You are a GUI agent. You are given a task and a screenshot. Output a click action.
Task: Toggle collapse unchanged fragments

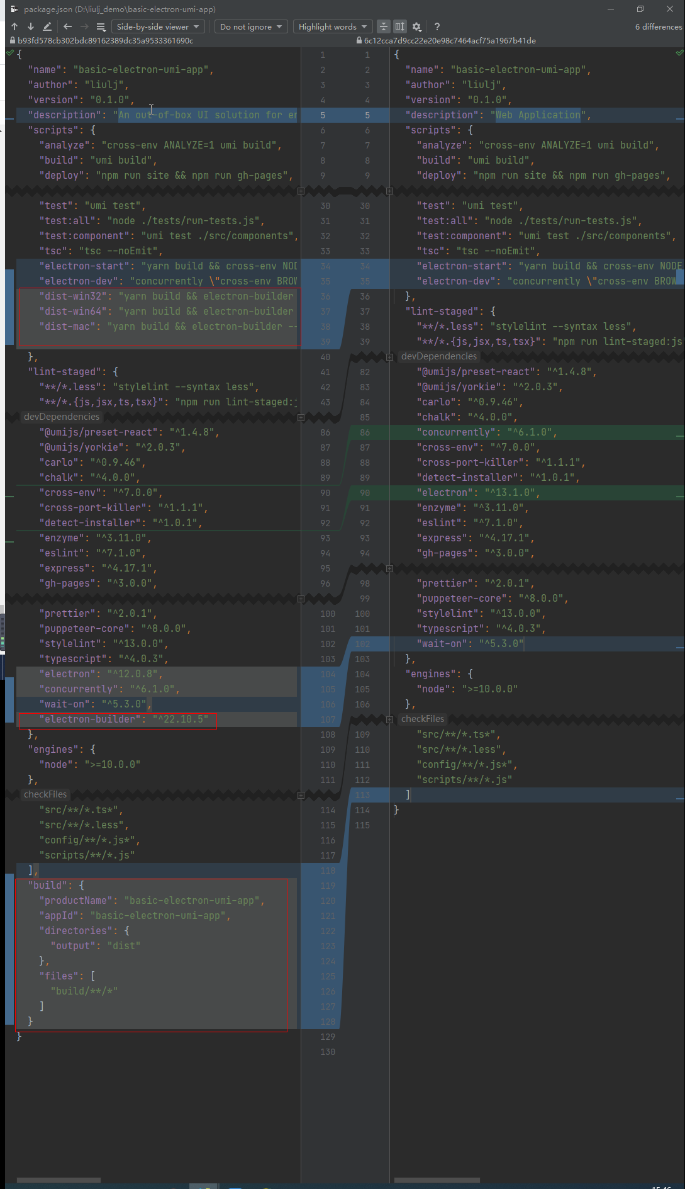[384, 26]
